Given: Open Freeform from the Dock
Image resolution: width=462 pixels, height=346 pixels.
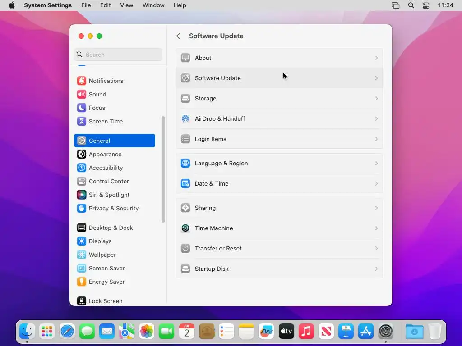Looking at the screenshot, I should click(266, 331).
